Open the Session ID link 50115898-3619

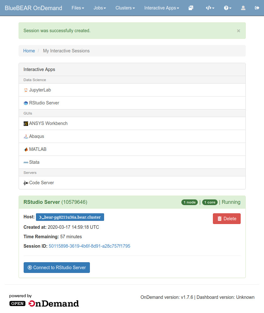tap(89, 246)
